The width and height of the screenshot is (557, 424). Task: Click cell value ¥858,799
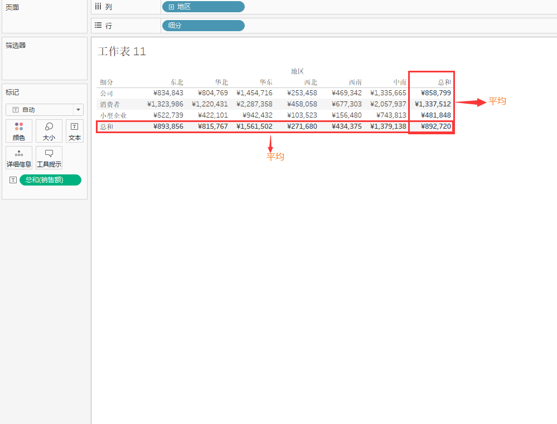pyautogui.click(x=436, y=93)
